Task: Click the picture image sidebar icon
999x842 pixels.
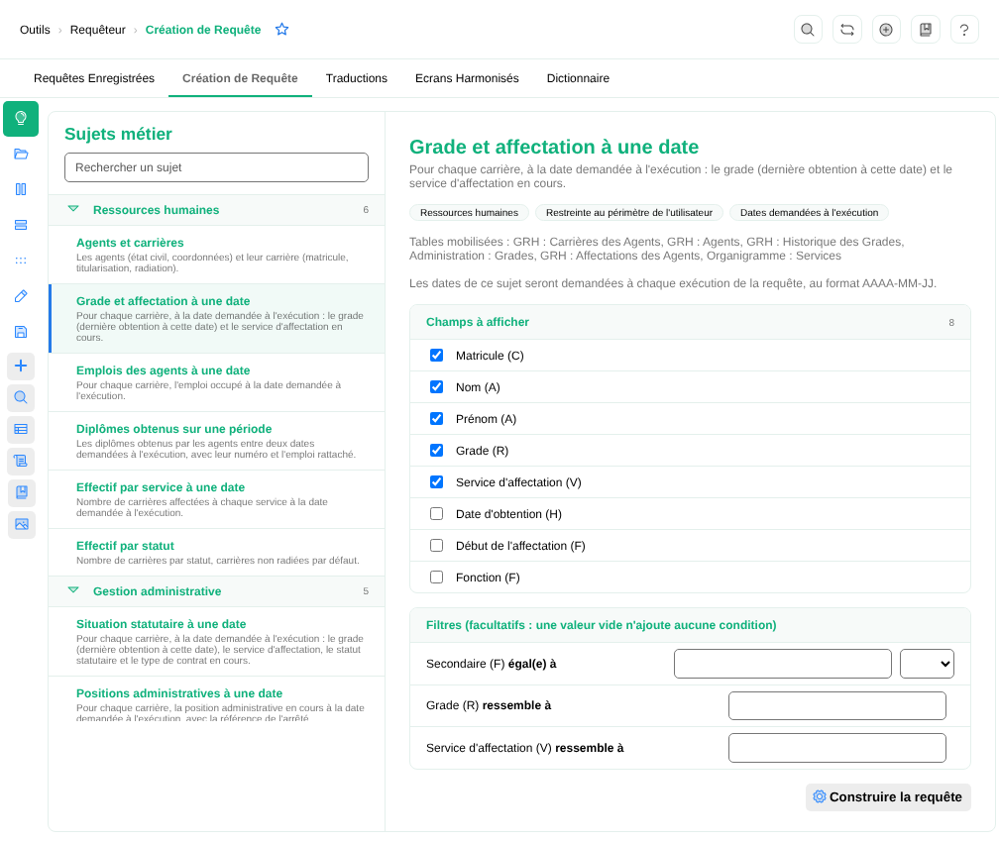Action: click(21, 524)
